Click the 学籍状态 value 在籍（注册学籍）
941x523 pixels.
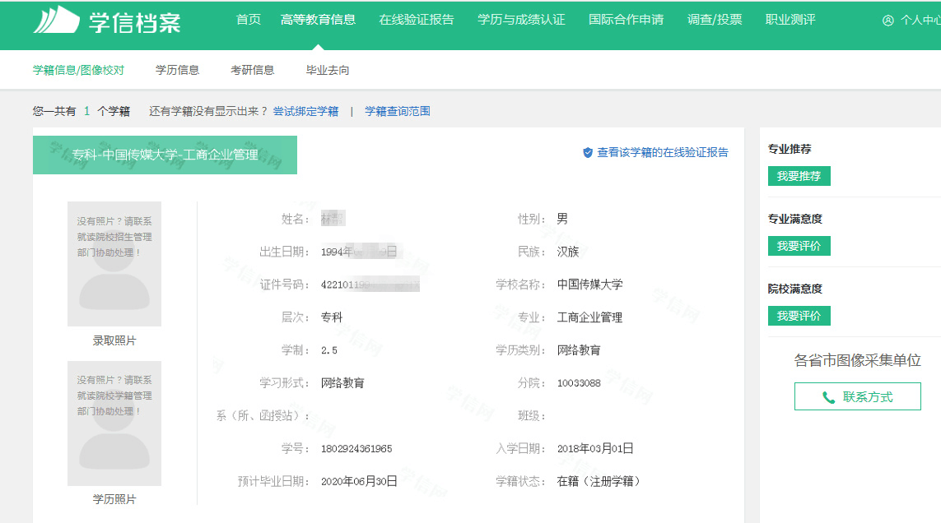coord(599,481)
